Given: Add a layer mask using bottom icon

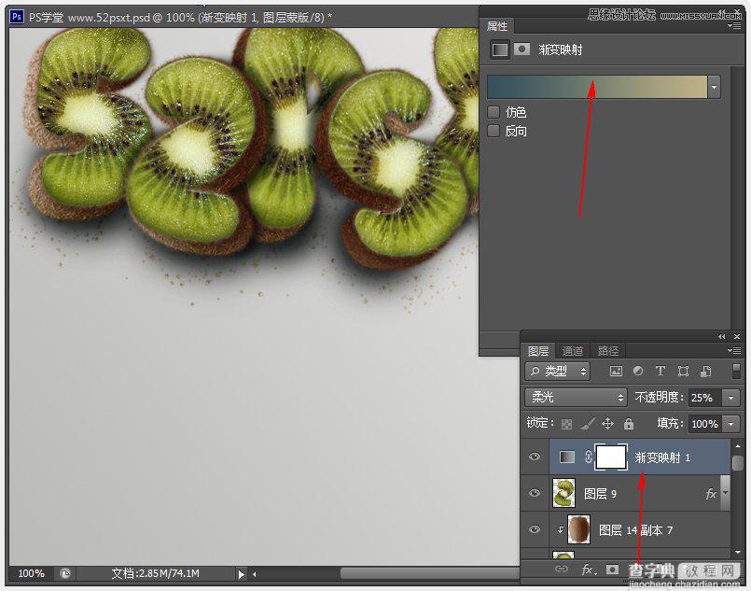Looking at the screenshot, I should click(612, 569).
